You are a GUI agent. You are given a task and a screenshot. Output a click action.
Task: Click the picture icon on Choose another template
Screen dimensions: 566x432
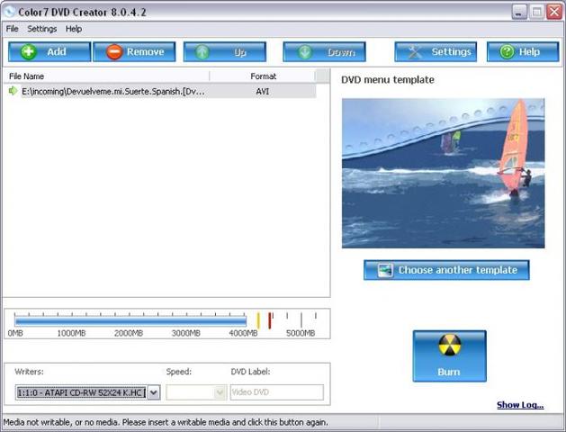pos(385,270)
